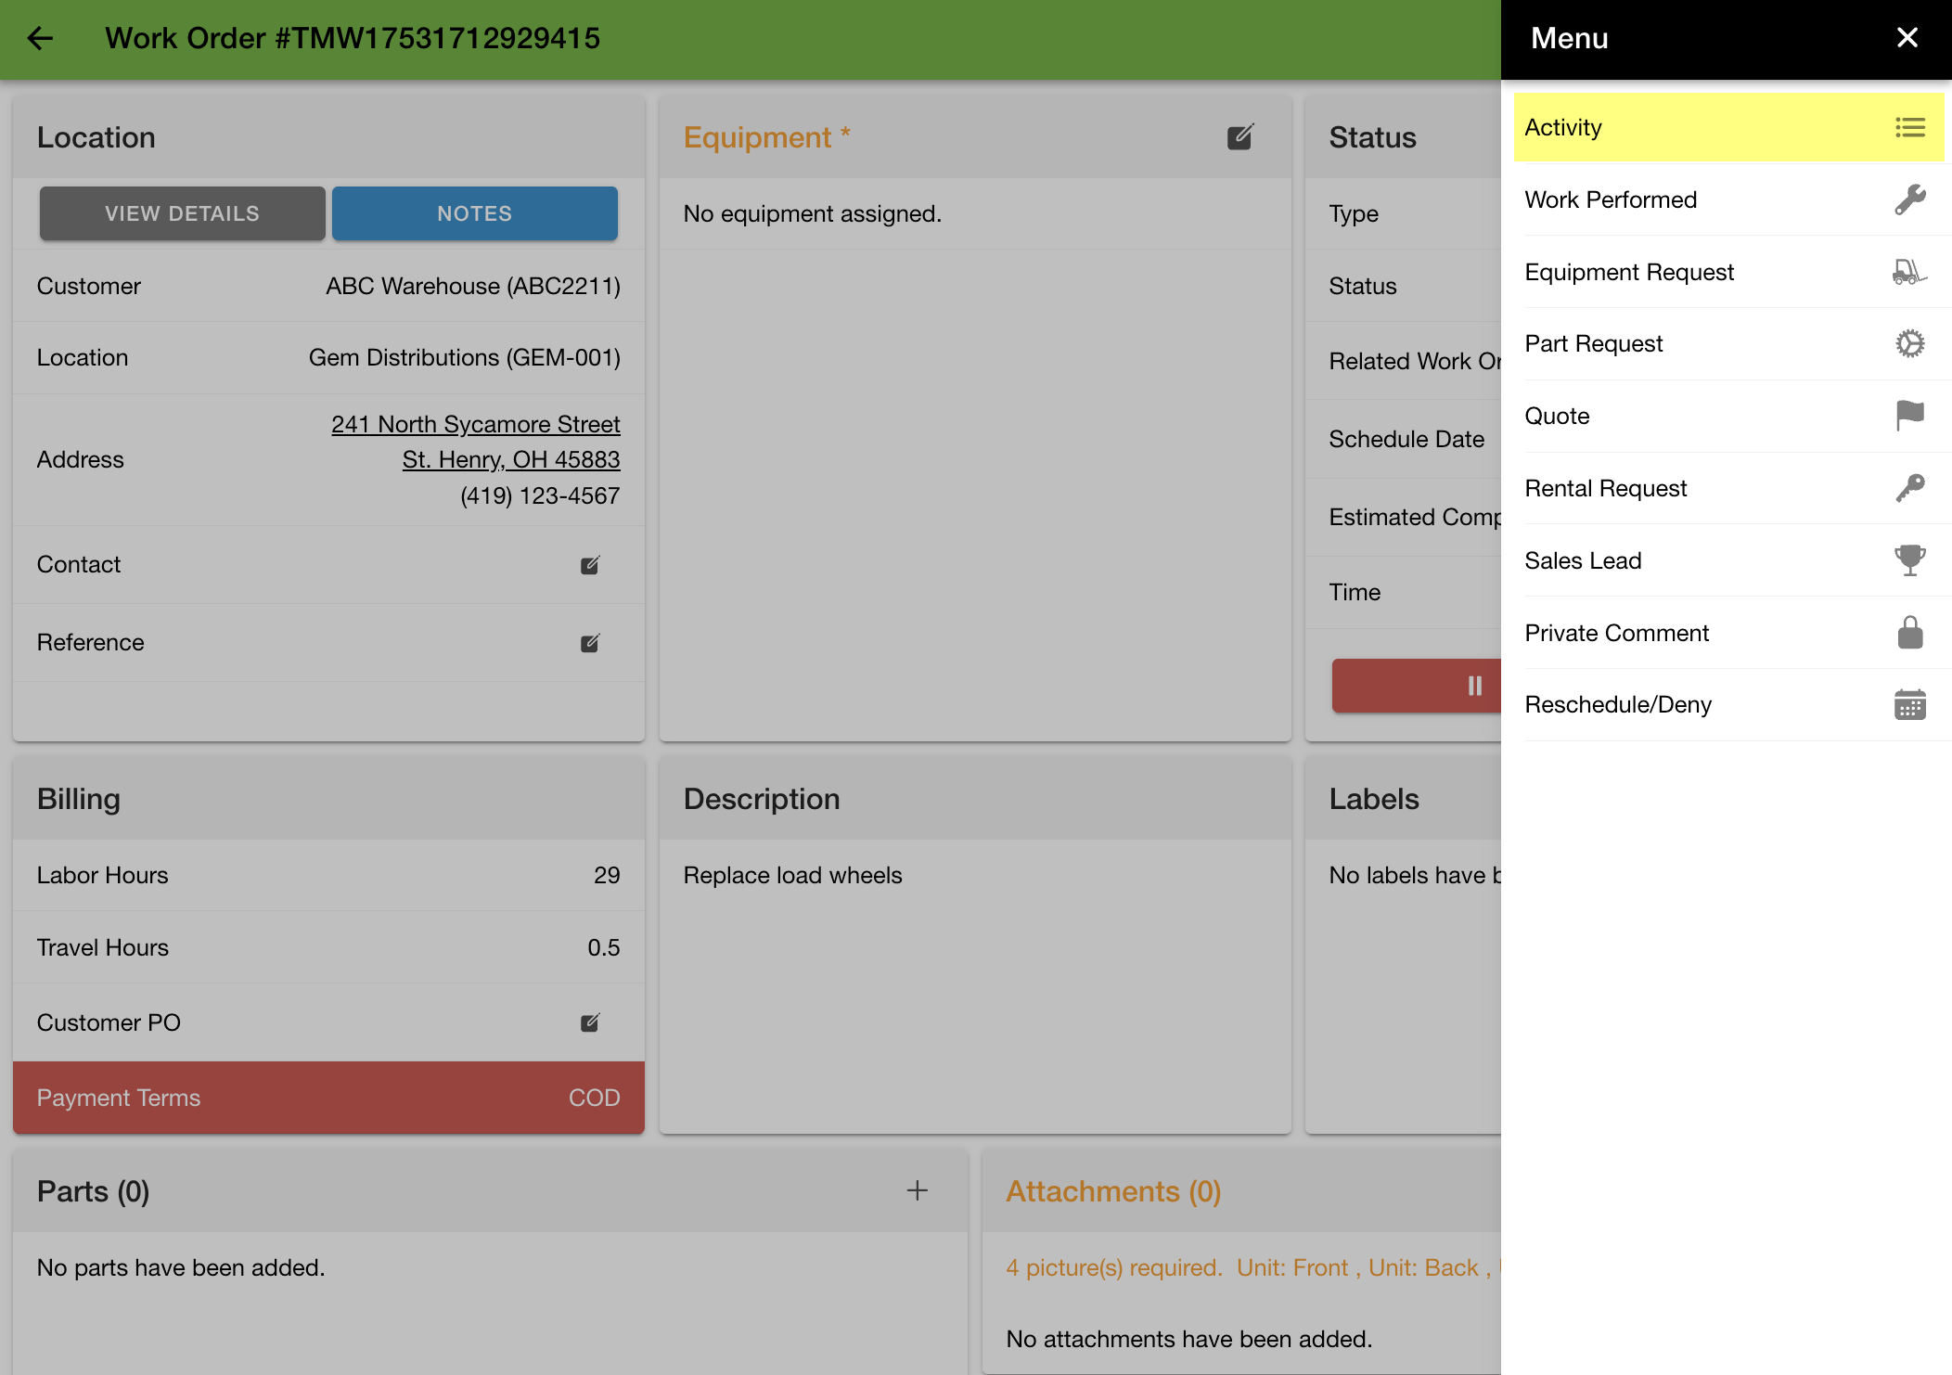Open the location NOTES button

point(474,213)
